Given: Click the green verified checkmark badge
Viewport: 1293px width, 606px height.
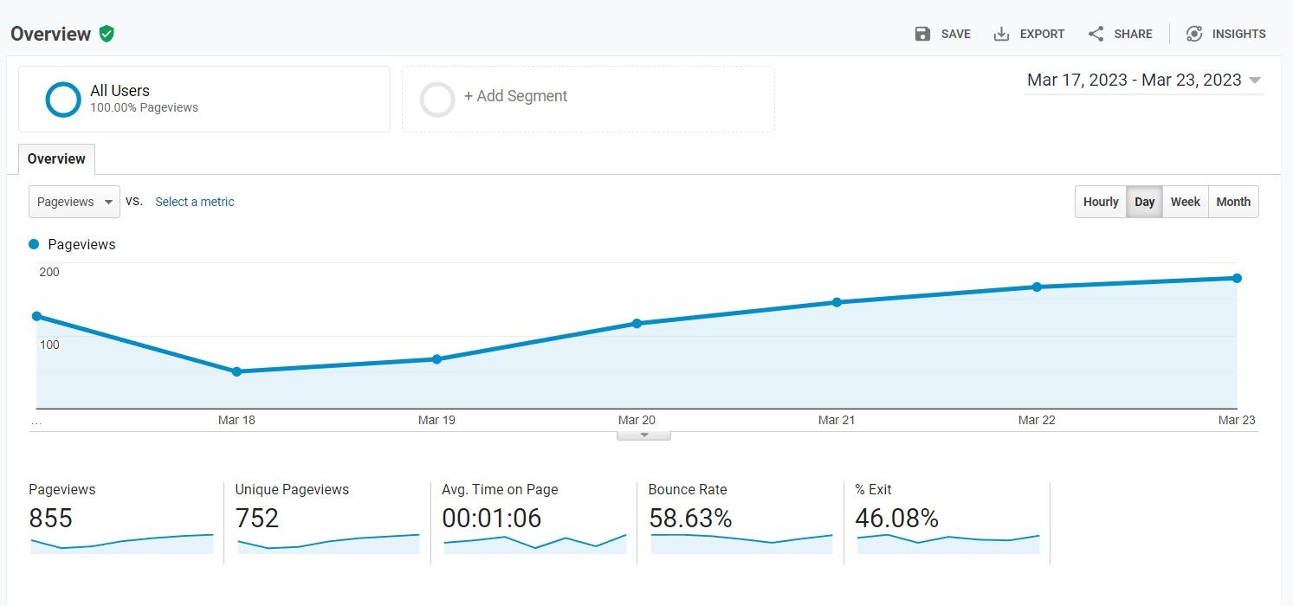Looking at the screenshot, I should point(107,34).
